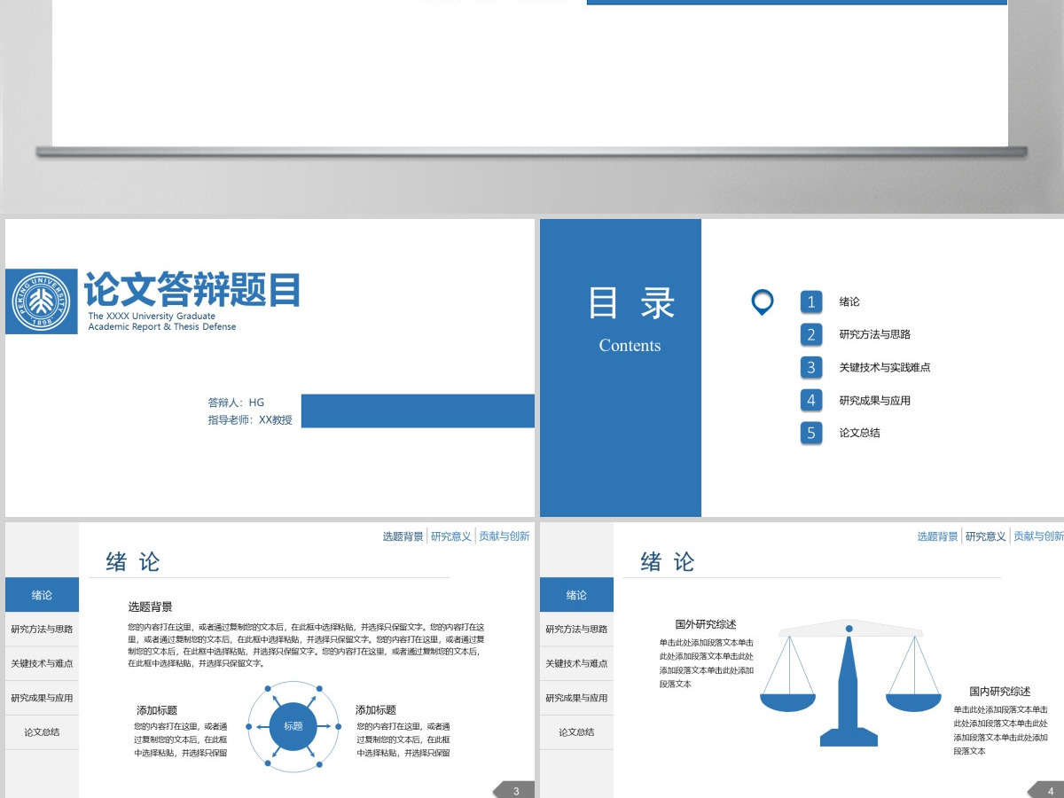
Task: Click left 添加标题 heading beside circle diagram
Action: 157,710
